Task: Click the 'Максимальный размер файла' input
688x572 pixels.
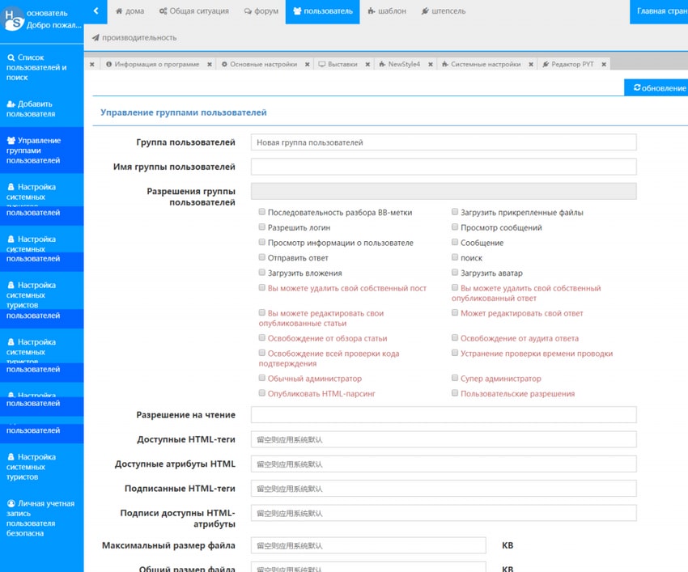Action: [x=368, y=545]
